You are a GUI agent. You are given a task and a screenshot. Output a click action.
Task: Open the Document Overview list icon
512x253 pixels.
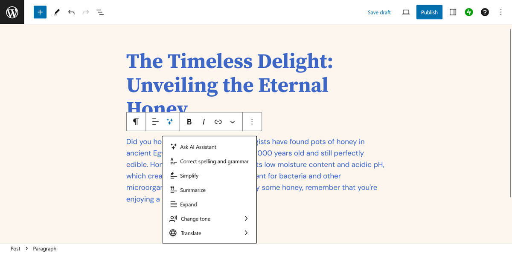[x=100, y=12]
